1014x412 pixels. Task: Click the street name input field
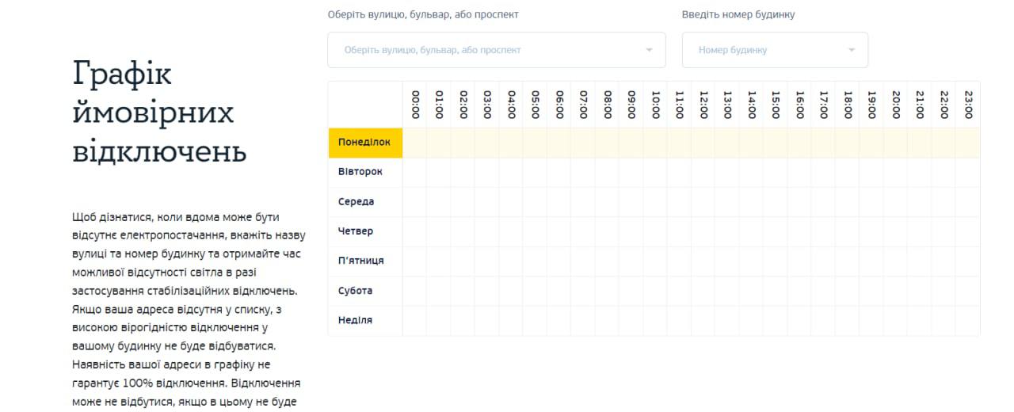[483, 50]
